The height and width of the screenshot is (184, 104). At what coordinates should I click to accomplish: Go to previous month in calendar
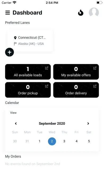pyautogui.click(x=16, y=123)
